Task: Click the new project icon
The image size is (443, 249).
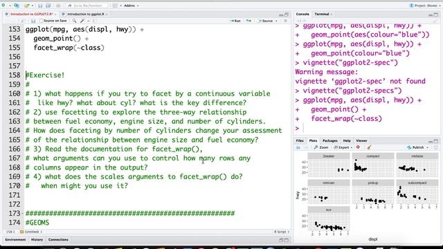Action: [x=17, y=6]
